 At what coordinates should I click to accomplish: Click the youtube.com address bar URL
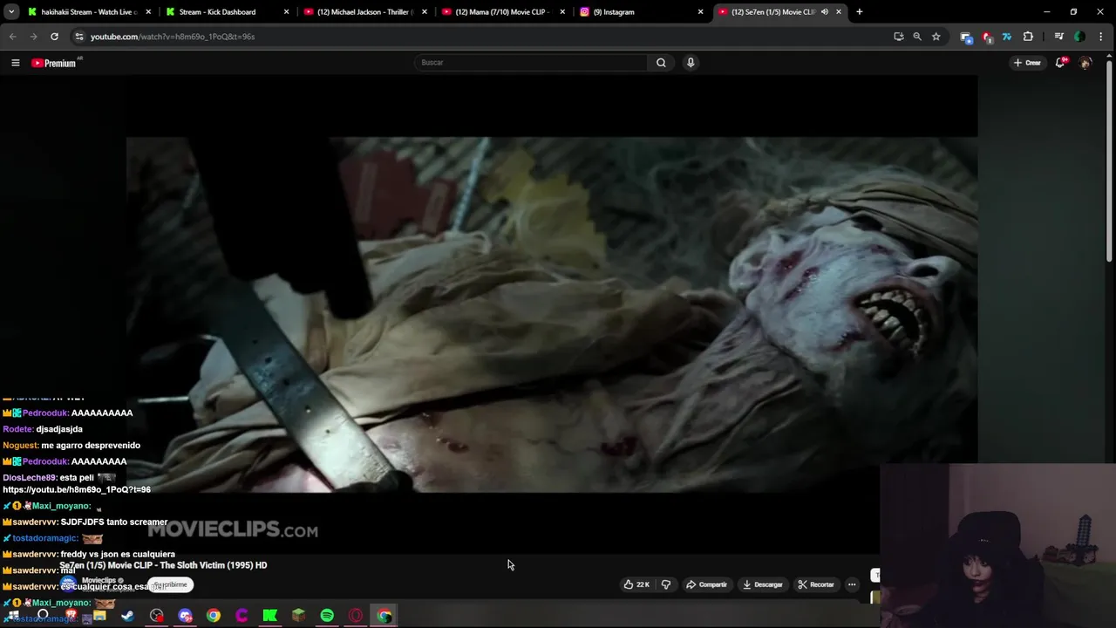(x=173, y=37)
